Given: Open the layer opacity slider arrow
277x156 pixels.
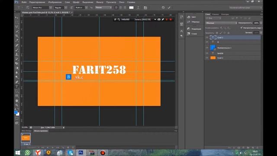Looking at the screenshot, I should point(261,23).
